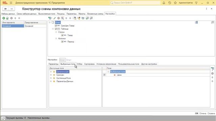This screenshot has width=216, height=121.
Task: Open the Другие настройки tab
Action: (x=149, y=64)
